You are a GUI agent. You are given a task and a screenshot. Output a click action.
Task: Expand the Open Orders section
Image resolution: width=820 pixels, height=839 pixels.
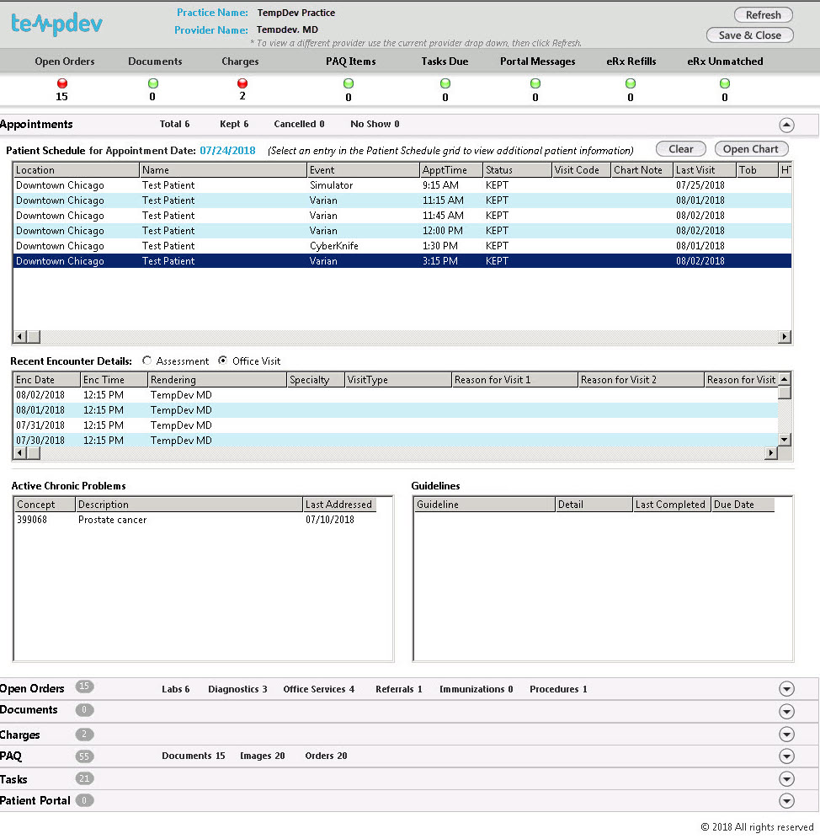coord(786,688)
